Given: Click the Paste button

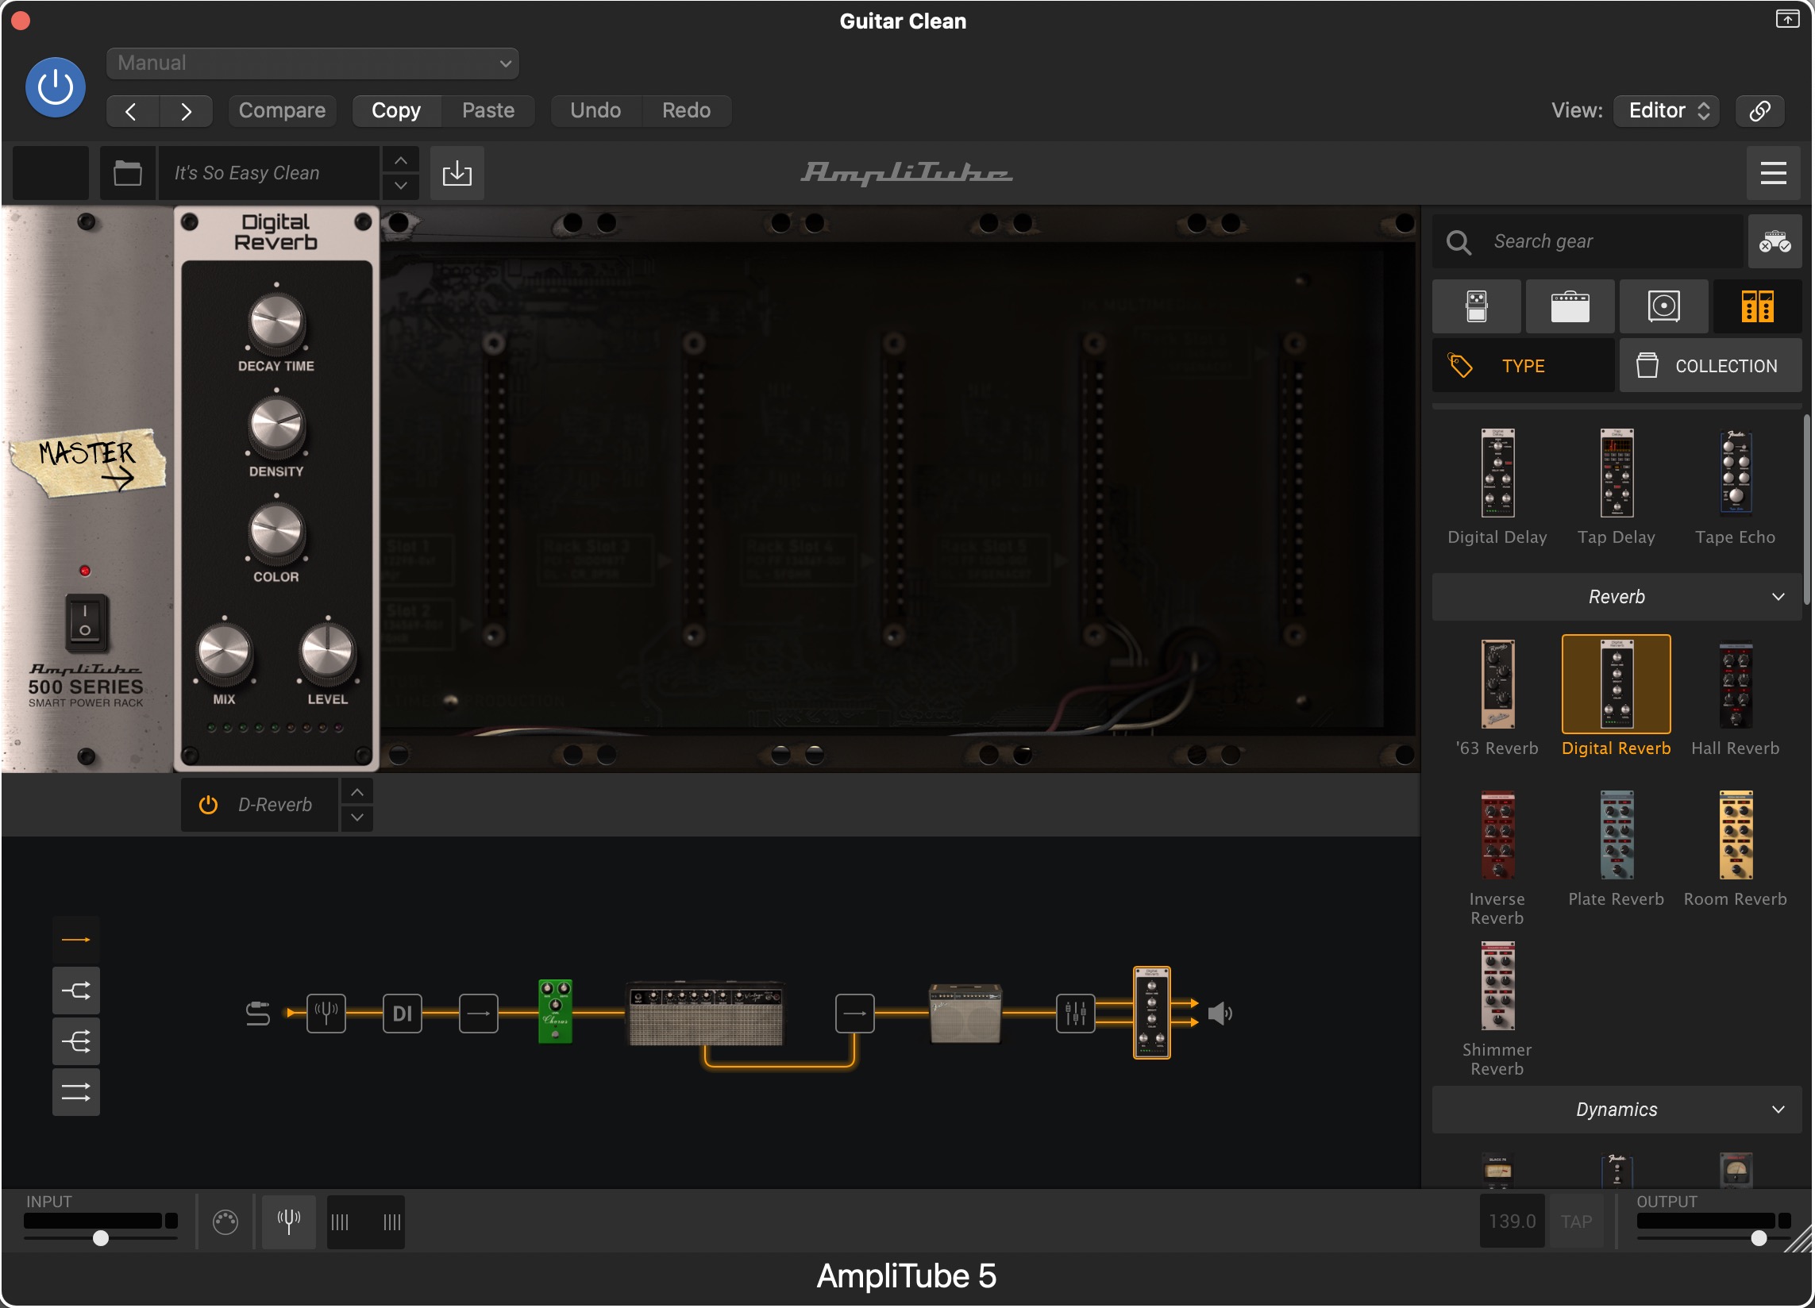Looking at the screenshot, I should 488,110.
